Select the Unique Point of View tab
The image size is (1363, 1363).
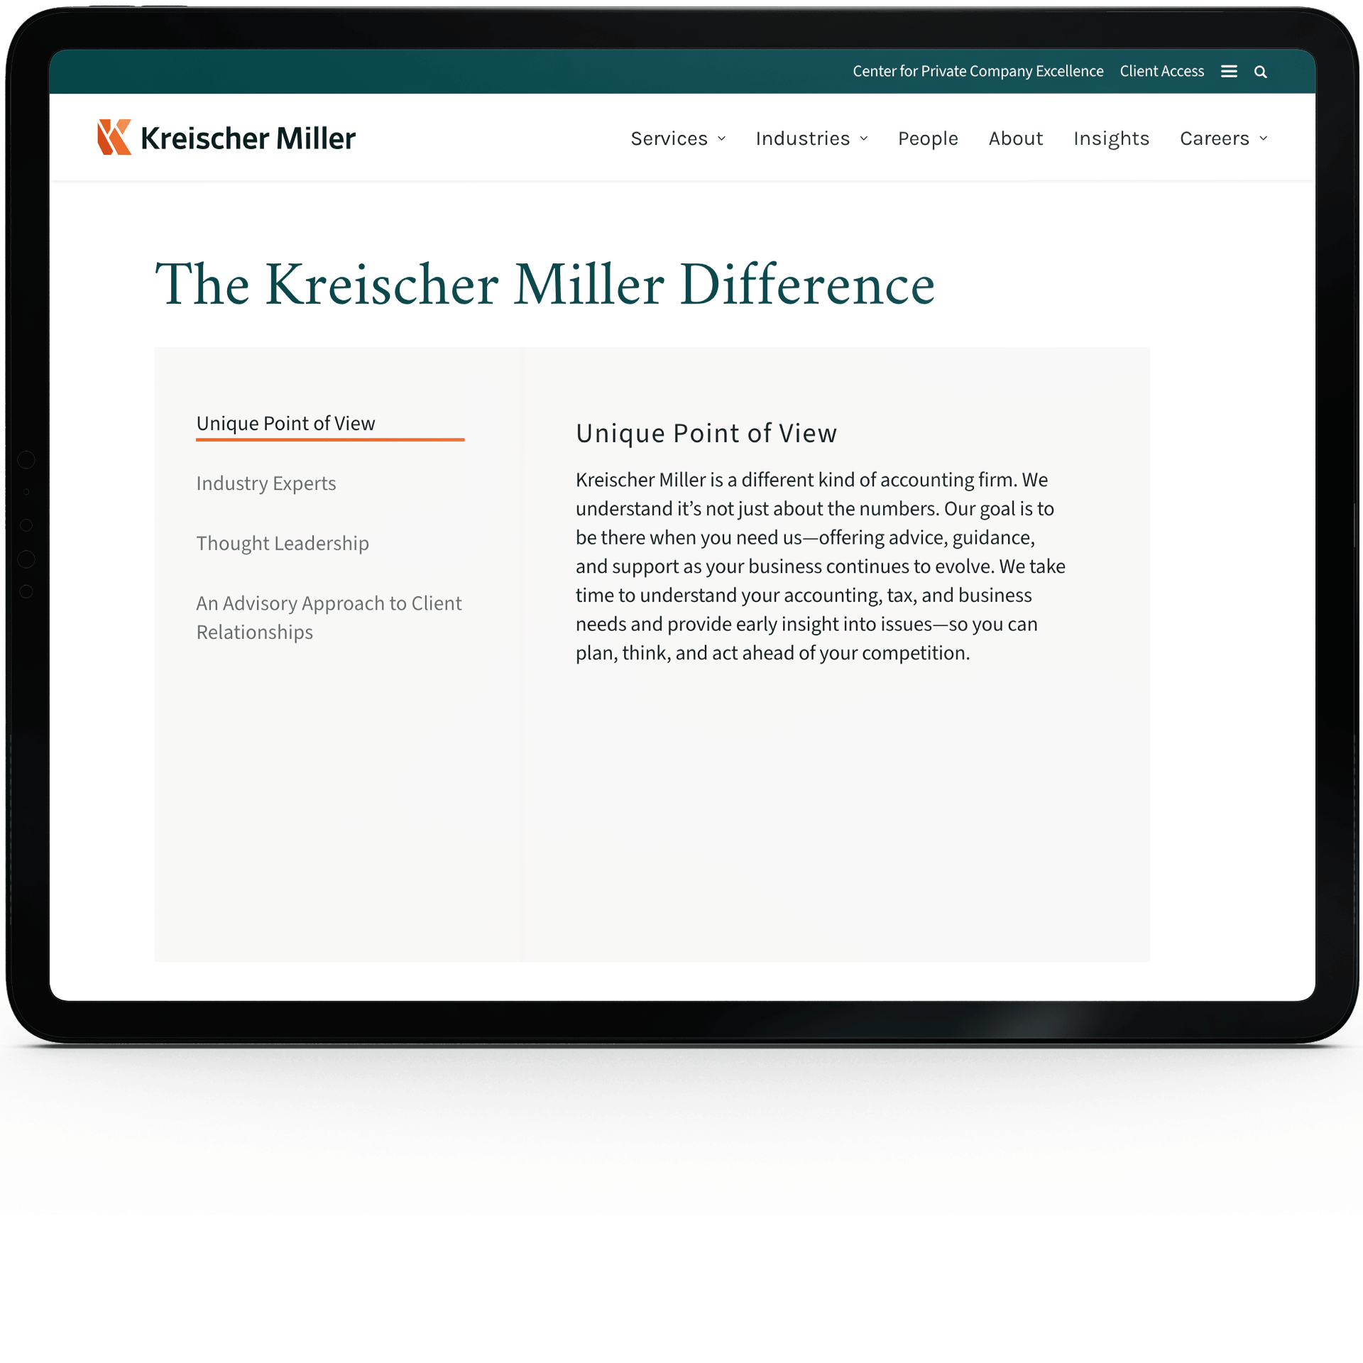(x=285, y=423)
